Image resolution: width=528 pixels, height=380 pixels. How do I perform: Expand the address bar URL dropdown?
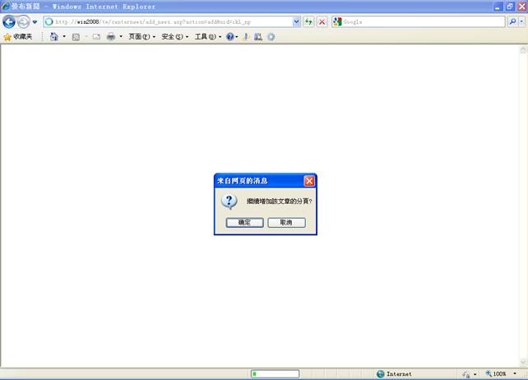(x=297, y=22)
